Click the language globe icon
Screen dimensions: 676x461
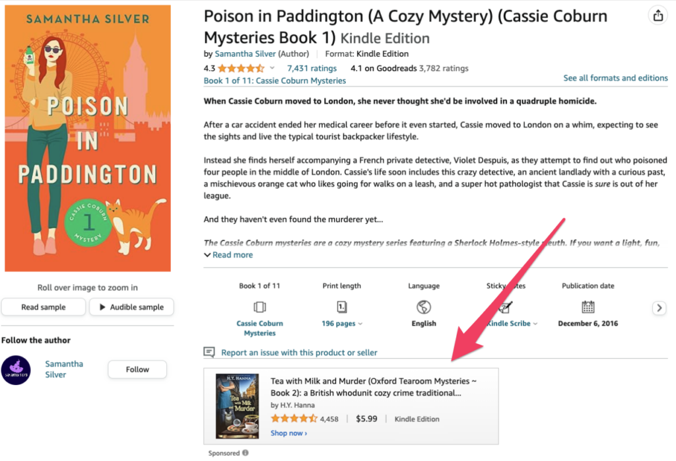(x=424, y=307)
